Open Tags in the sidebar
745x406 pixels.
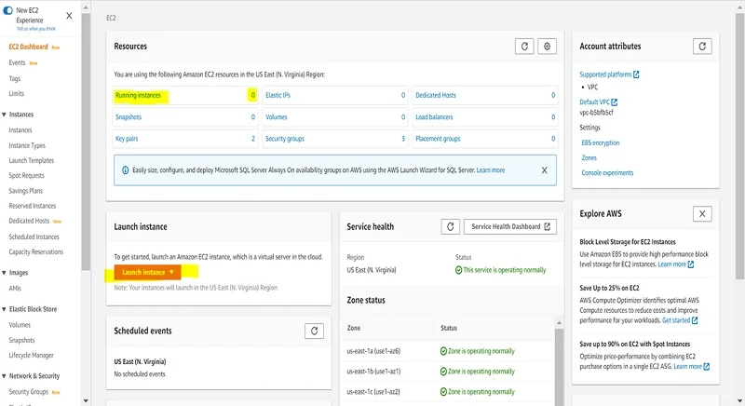pyautogui.click(x=15, y=79)
